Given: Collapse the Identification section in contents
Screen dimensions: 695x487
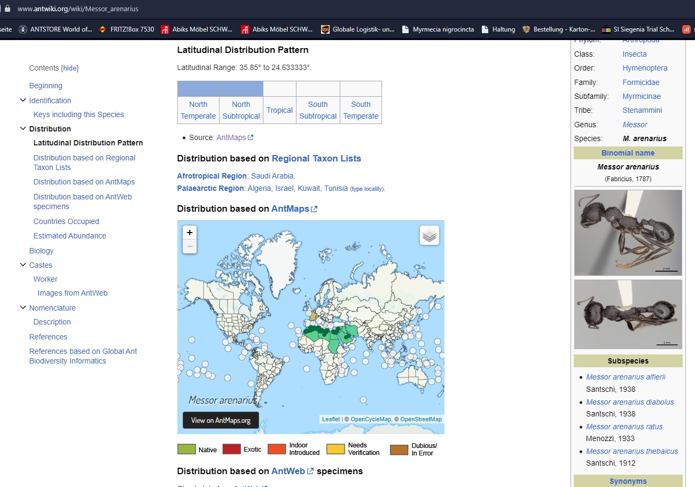Looking at the screenshot, I should coord(23,101).
